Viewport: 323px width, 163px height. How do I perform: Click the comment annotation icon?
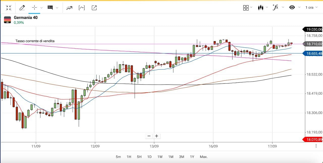point(50,8)
